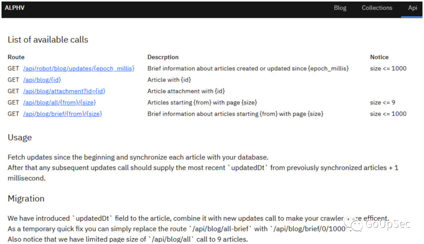Viewport: 424px width, 244px height.
Task: Open the /api/blog/attachment?id={id} link
Action: [x=64, y=91]
